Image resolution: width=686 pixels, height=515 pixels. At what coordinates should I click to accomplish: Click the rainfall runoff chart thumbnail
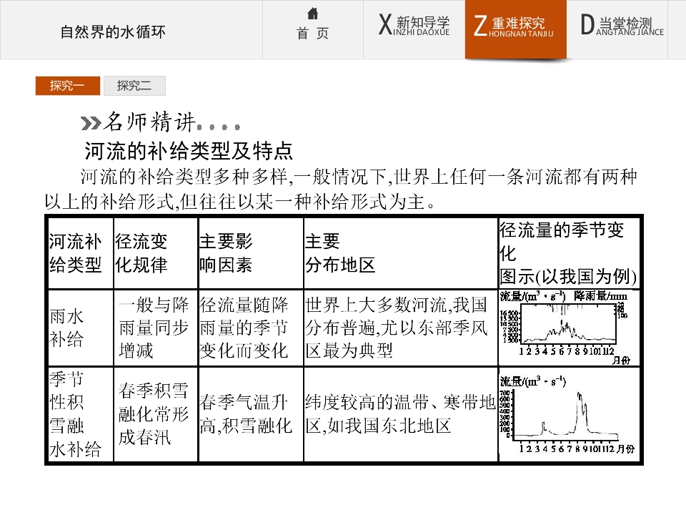point(569,328)
